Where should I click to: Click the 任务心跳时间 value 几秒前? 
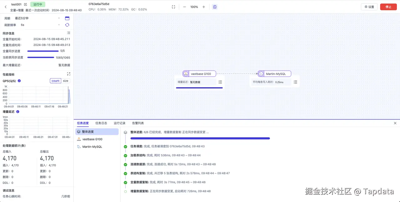point(66,196)
